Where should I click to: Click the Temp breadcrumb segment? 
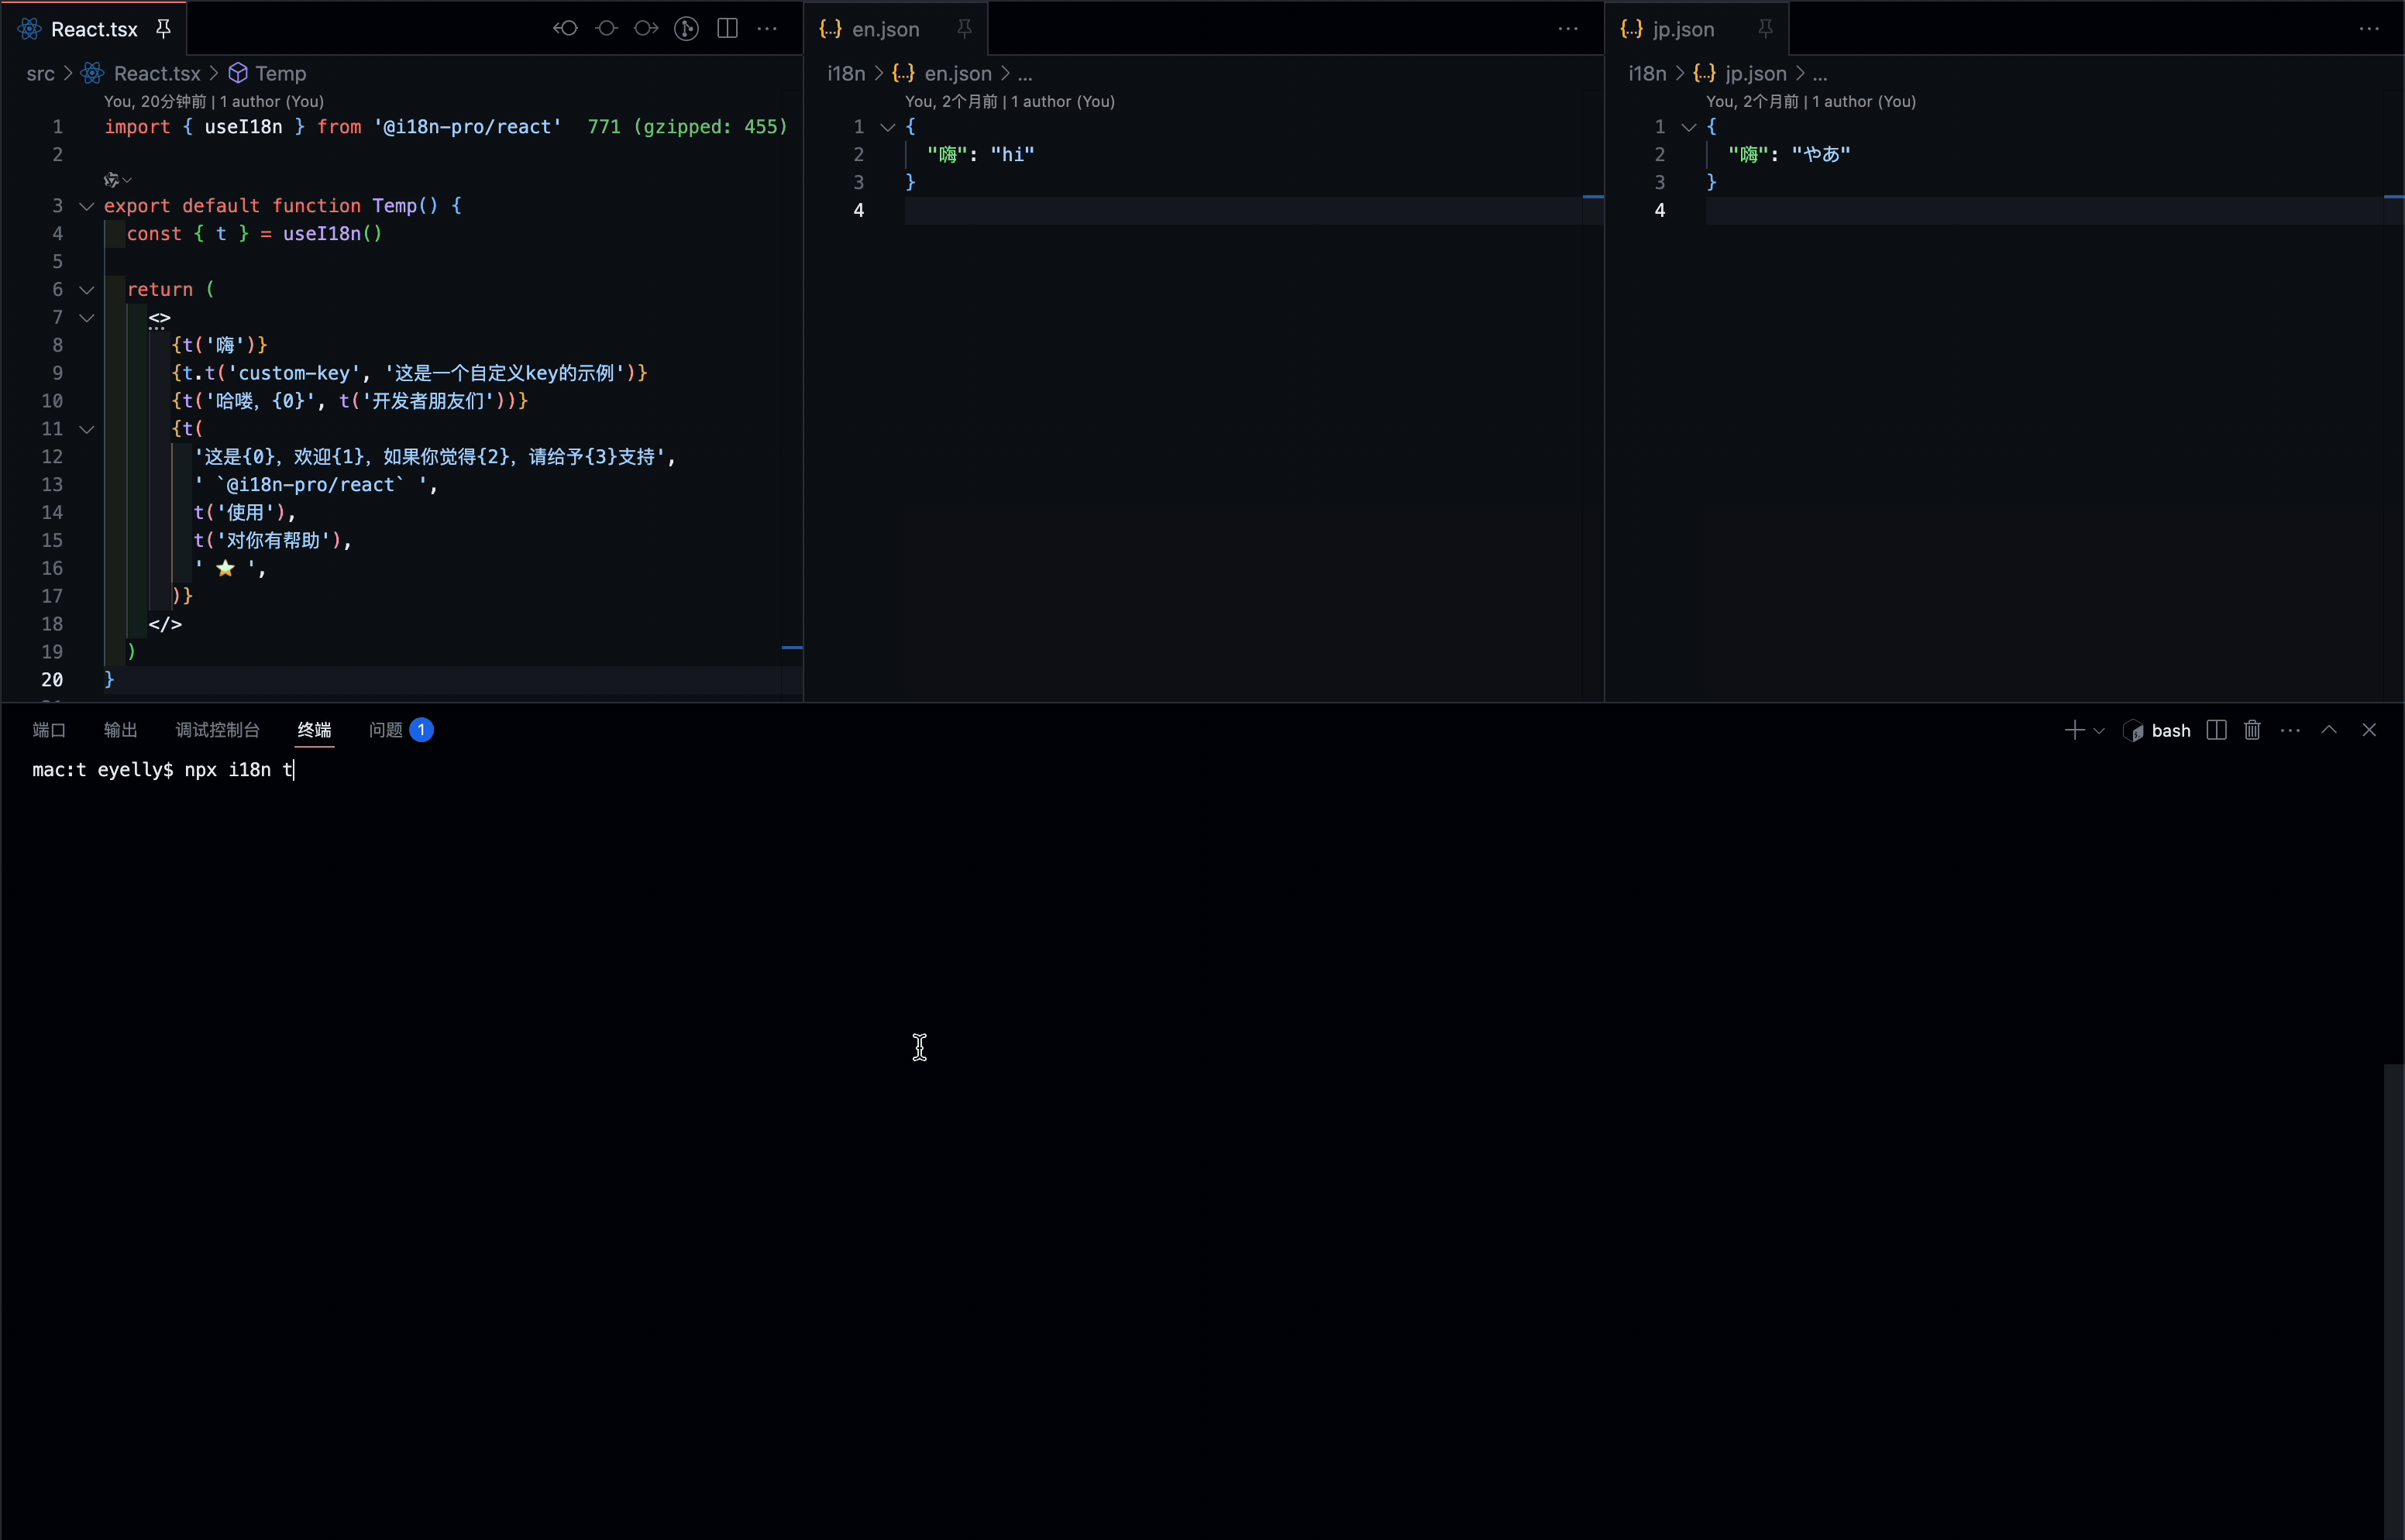point(280,73)
